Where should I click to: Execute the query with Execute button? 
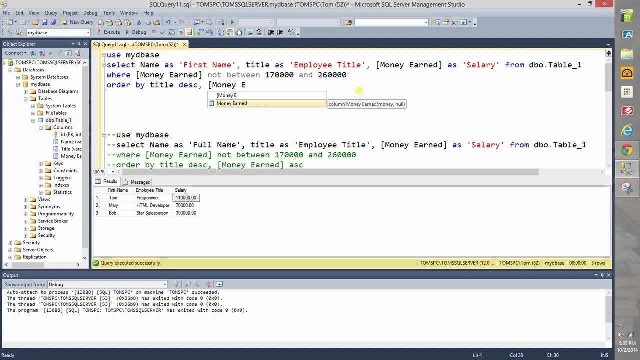[108, 32]
